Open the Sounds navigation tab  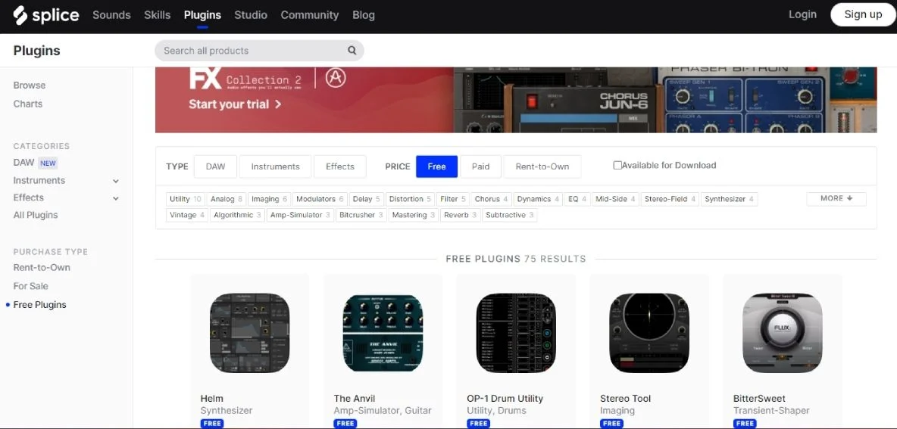(x=111, y=15)
